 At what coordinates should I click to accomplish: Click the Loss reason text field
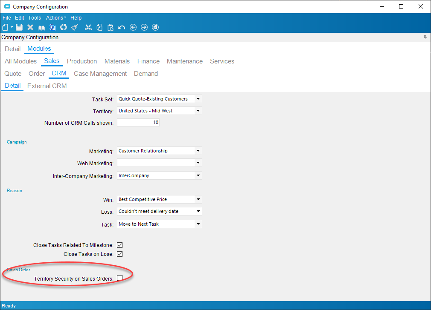pos(156,211)
